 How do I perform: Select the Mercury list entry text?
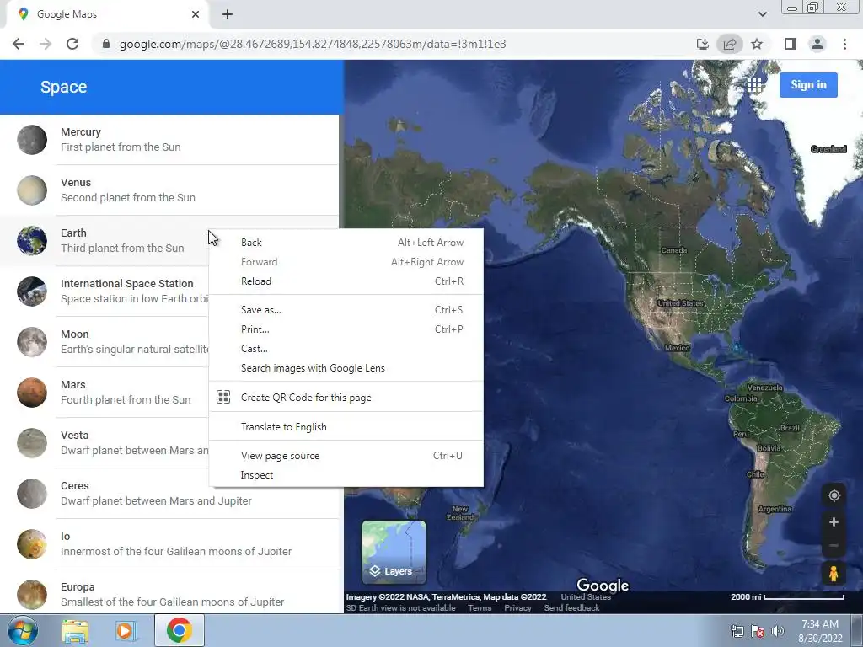(x=121, y=140)
